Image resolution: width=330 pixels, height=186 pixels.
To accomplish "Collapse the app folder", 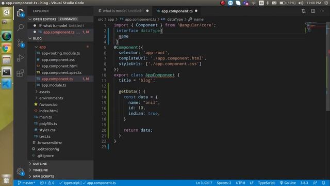I will click(x=61, y=47).
